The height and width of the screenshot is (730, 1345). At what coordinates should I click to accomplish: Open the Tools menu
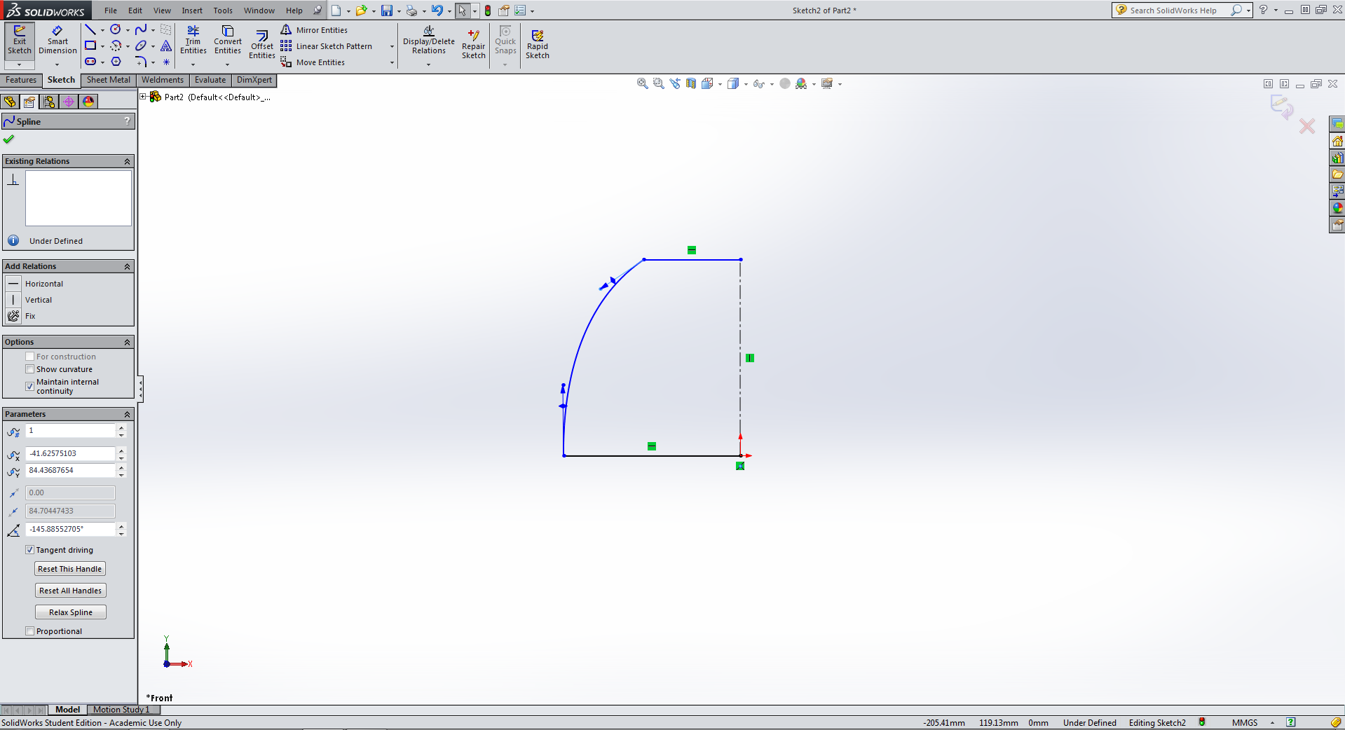pos(223,11)
